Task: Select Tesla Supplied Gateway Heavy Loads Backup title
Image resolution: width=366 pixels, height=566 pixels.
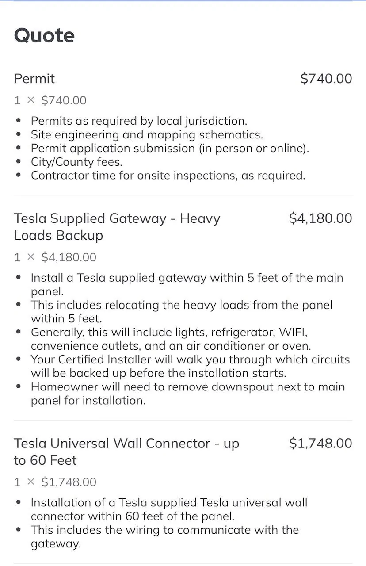Action: pyautogui.click(x=117, y=227)
